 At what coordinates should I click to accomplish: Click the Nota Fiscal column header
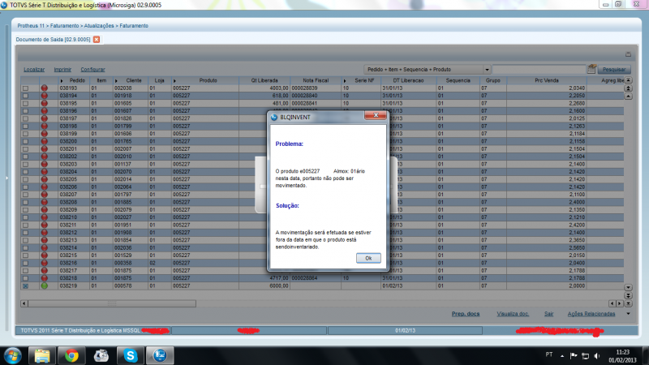click(316, 80)
